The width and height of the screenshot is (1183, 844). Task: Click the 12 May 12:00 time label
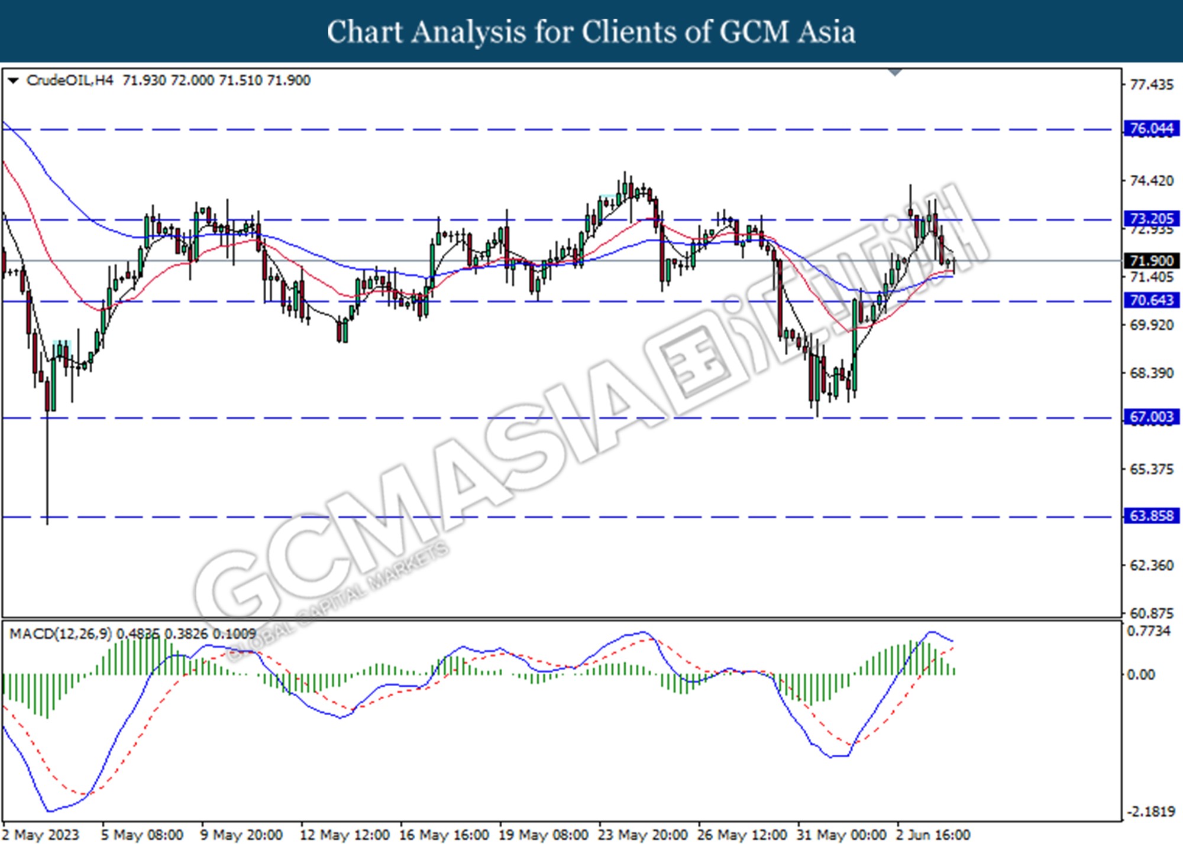tap(344, 835)
